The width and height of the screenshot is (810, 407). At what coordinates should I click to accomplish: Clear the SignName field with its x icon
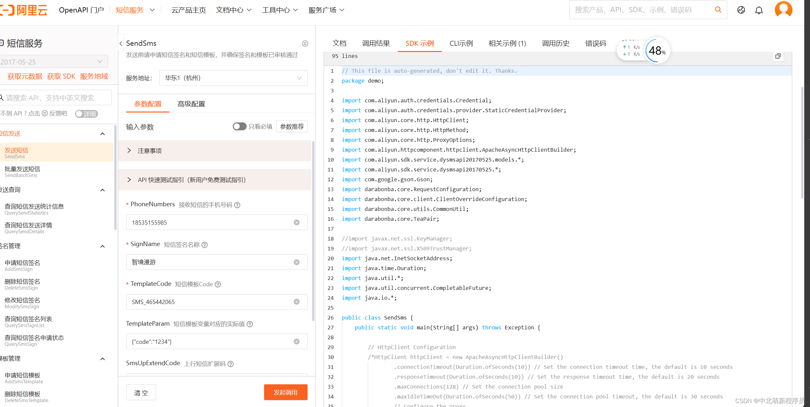point(297,262)
